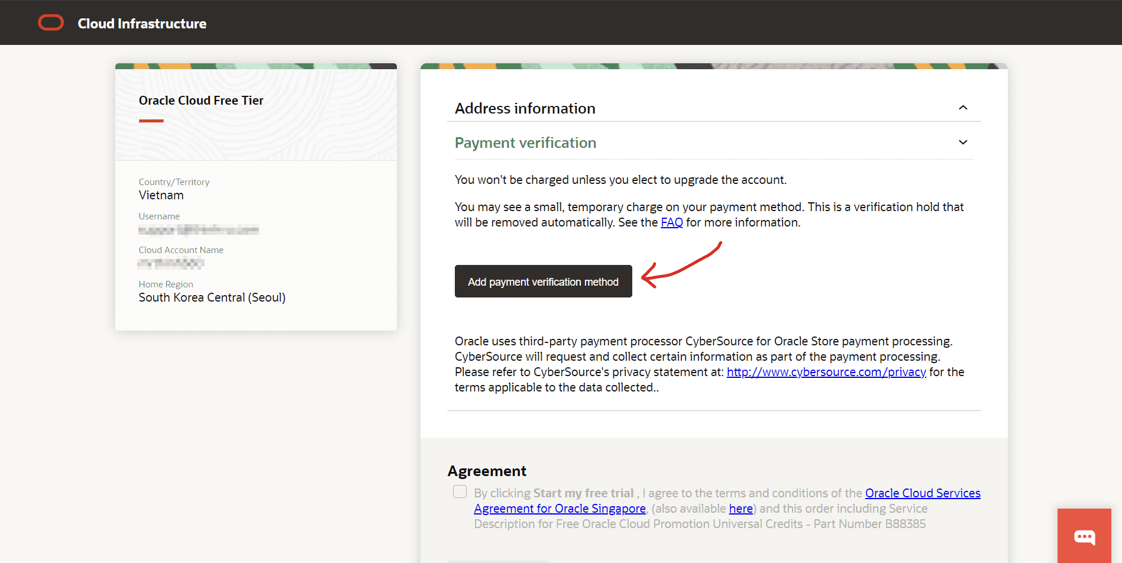Viewport: 1122px width, 563px height.
Task: Click South Korea Central (Seoul) region text
Action: (x=212, y=297)
